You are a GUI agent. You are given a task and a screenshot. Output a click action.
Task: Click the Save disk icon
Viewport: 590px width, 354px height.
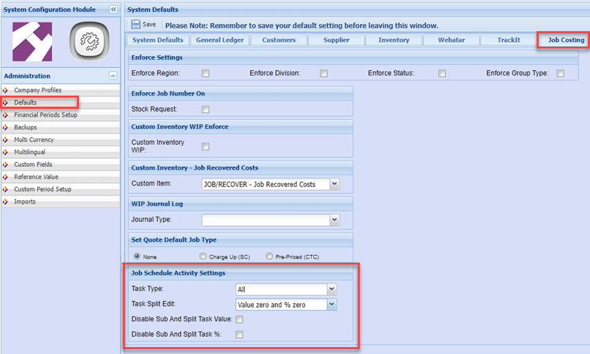pos(135,24)
